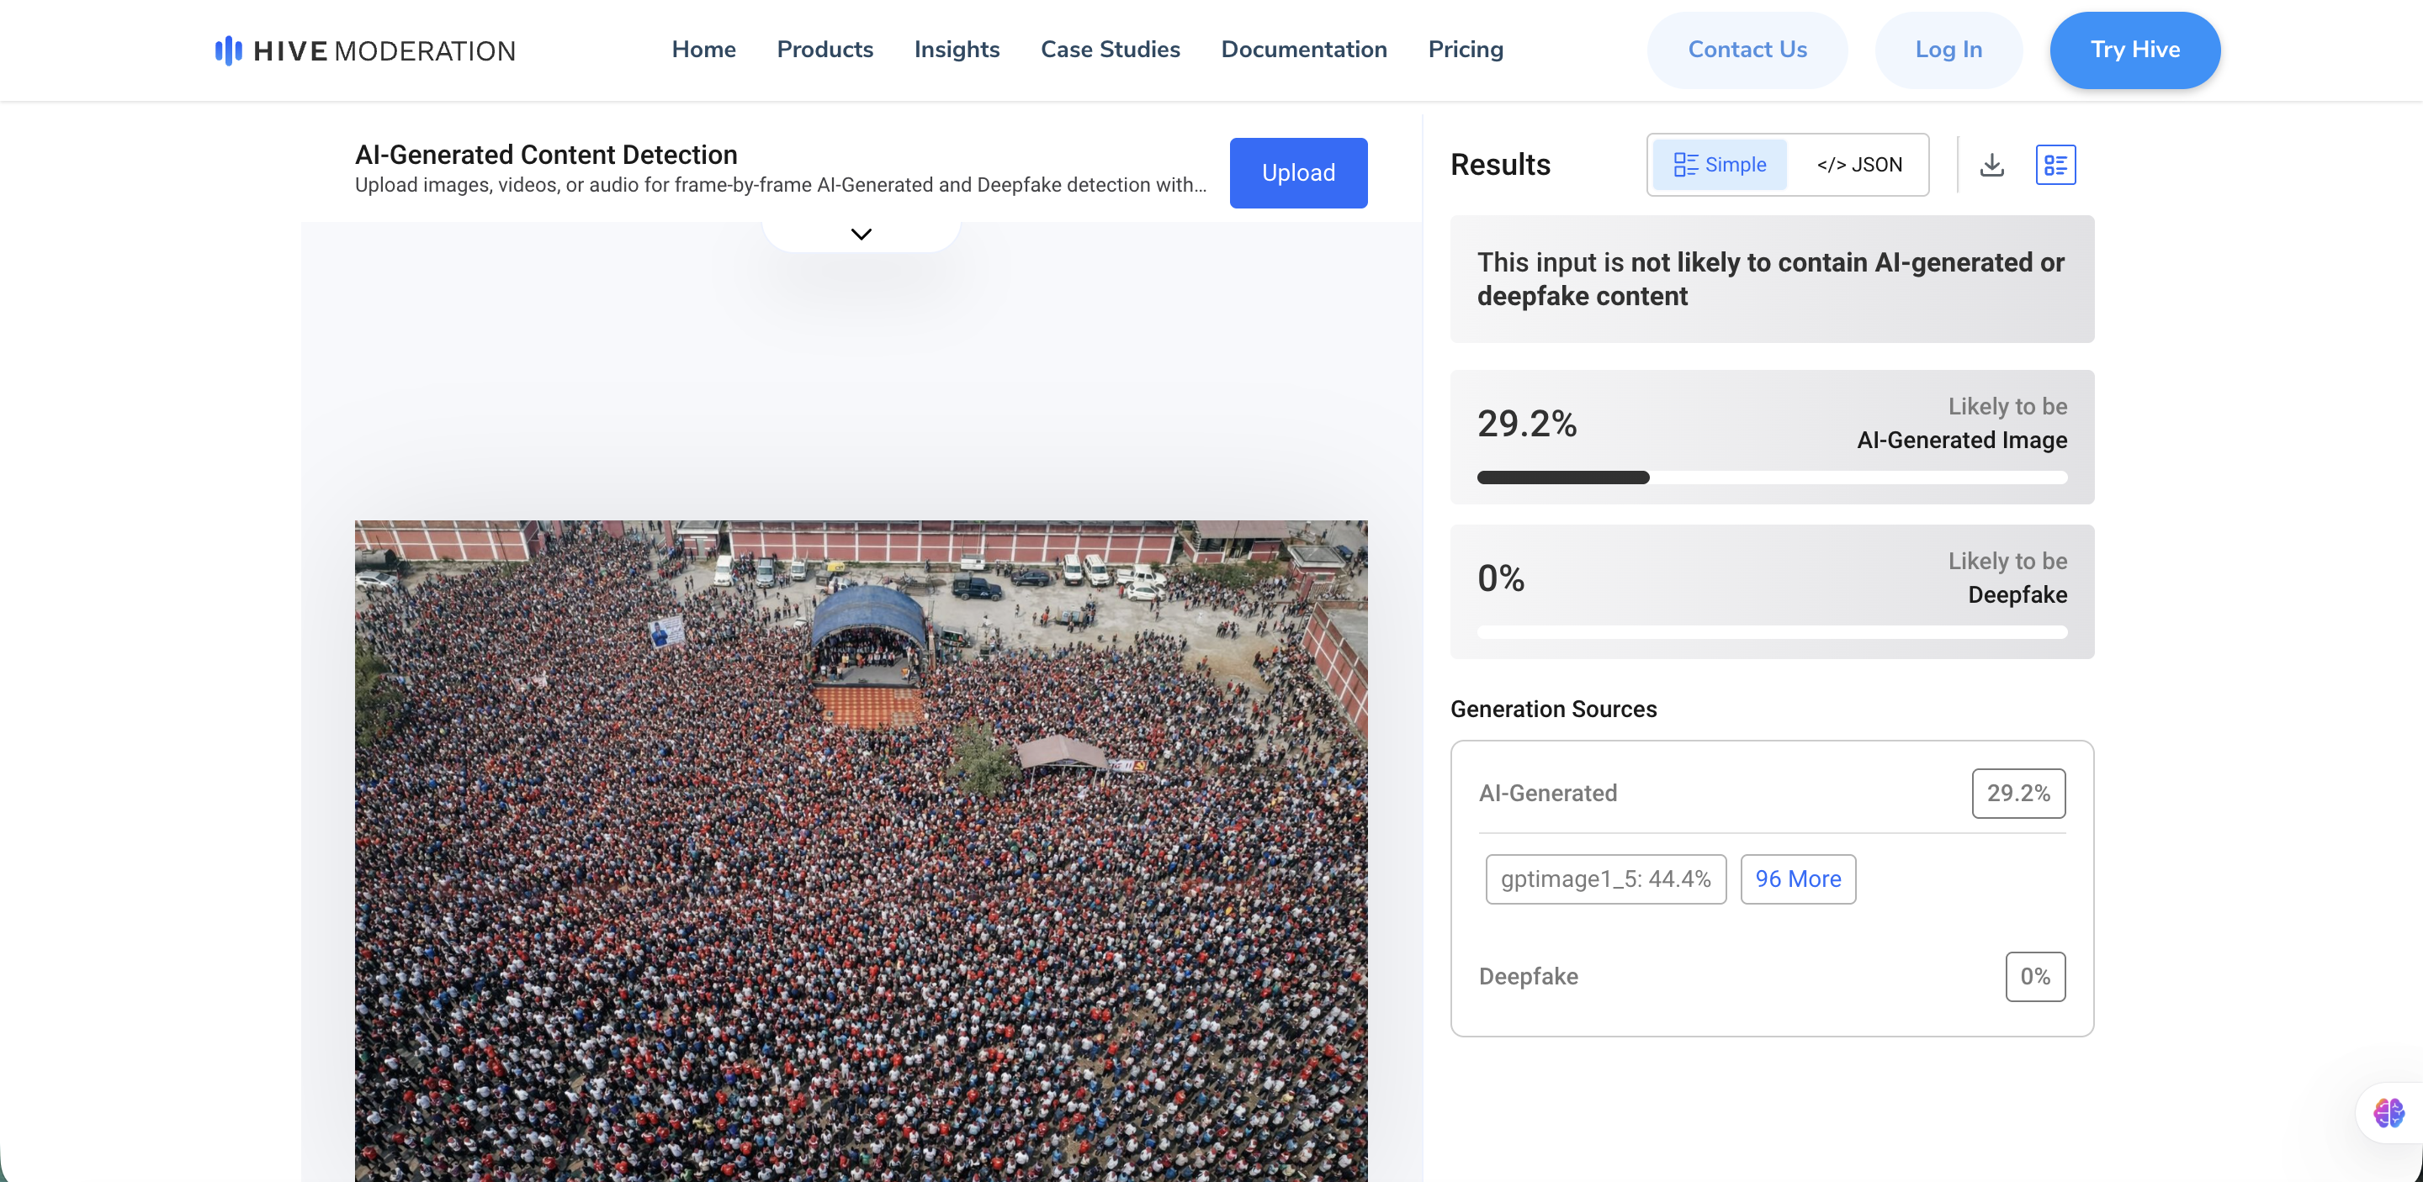The height and width of the screenshot is (1182, 2423).
Task: Click the Upload button
Action: 1298,173
